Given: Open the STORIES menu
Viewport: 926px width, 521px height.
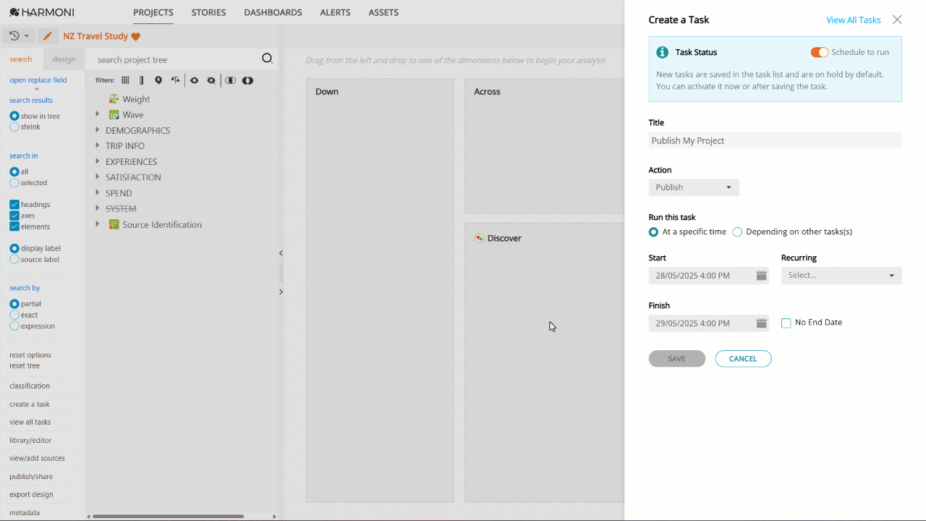Looking at the screenshot, I should 208,12.
